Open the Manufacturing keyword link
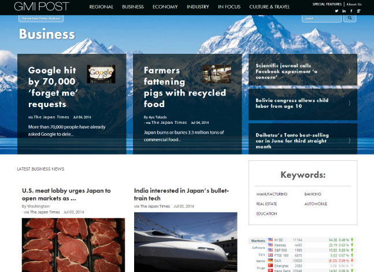 tap(272, 194)
